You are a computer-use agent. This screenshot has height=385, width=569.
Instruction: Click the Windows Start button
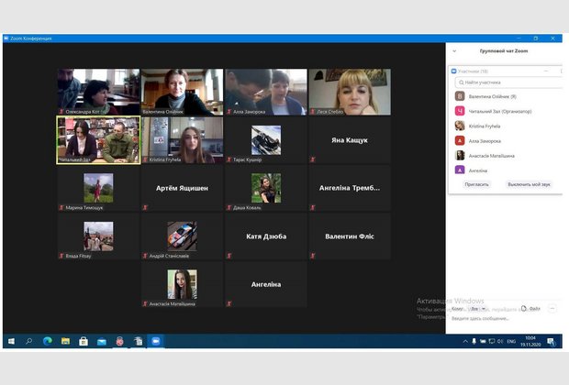tap(10, 341)
